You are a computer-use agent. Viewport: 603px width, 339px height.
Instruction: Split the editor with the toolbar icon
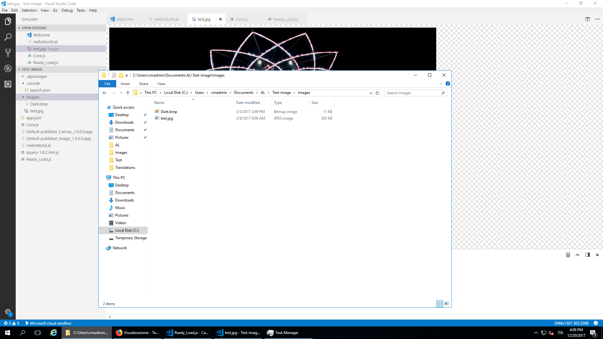588,19
